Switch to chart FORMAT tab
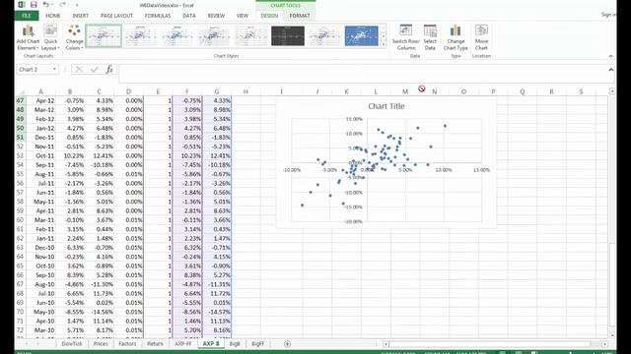The height and width of the screenshot is (354, 631). [300, 16]
